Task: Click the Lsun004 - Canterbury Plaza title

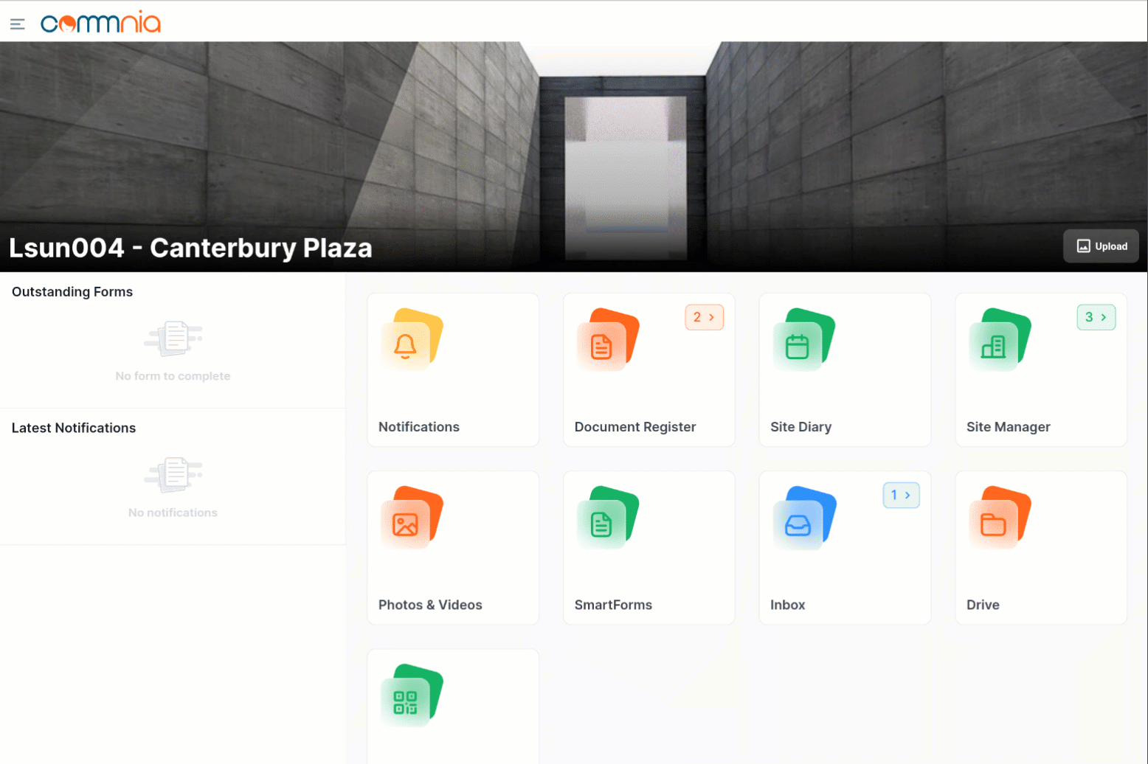Action: (190, 248)
